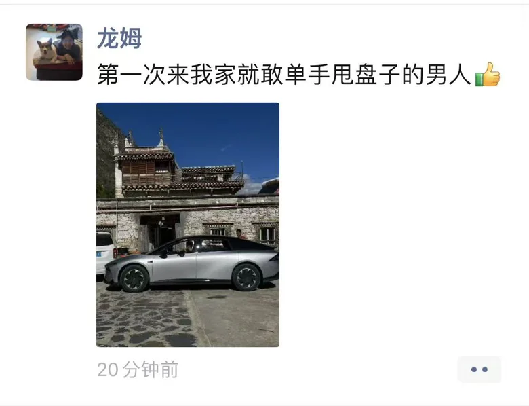This screenshot has height=406, width=529.
Task: Click the silver sedan in the photo
Action: (192, 263)
